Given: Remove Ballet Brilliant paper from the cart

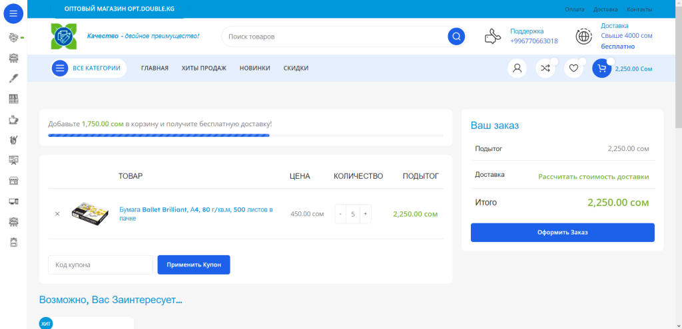Looking at the screenshot, I should point(57,214).
